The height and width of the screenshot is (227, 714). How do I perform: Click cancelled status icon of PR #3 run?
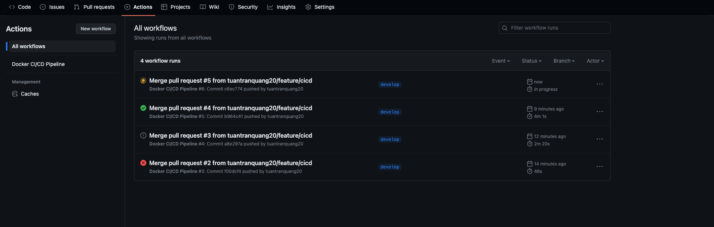click(143, 136)
